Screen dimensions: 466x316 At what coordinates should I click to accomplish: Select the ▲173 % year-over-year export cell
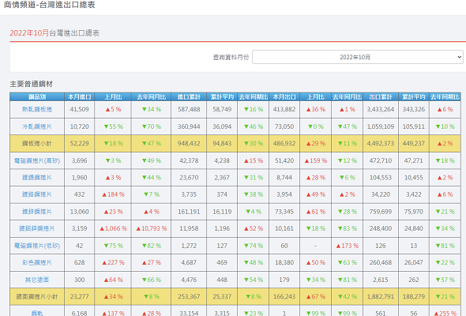347,246
